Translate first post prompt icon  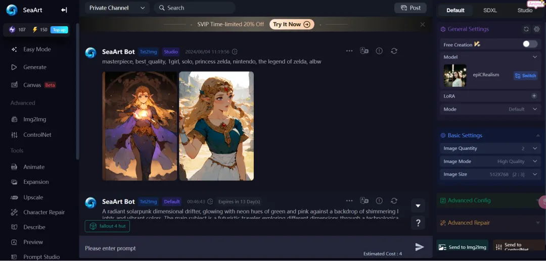[364, 51]
